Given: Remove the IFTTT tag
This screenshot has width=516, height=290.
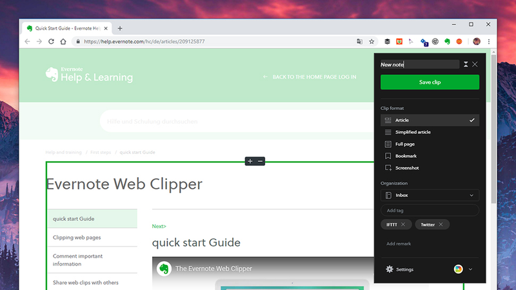Looking at the screenshot, I should pos(403,224).
